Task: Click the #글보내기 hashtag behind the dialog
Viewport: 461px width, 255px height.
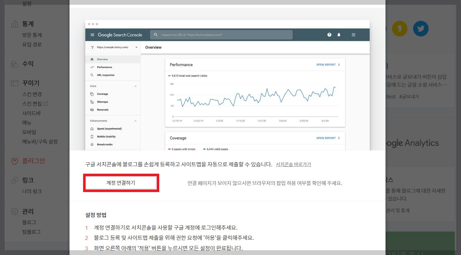Action: [x=409, y=96]
